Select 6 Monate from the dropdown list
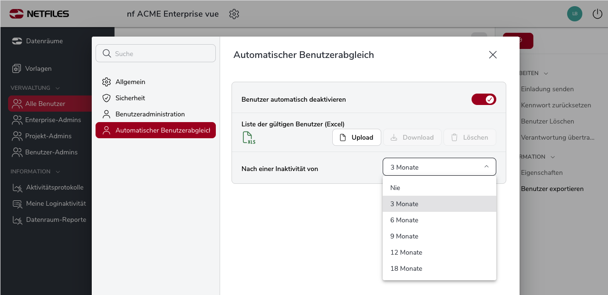608x295 pixels. [x=404, y=220]
